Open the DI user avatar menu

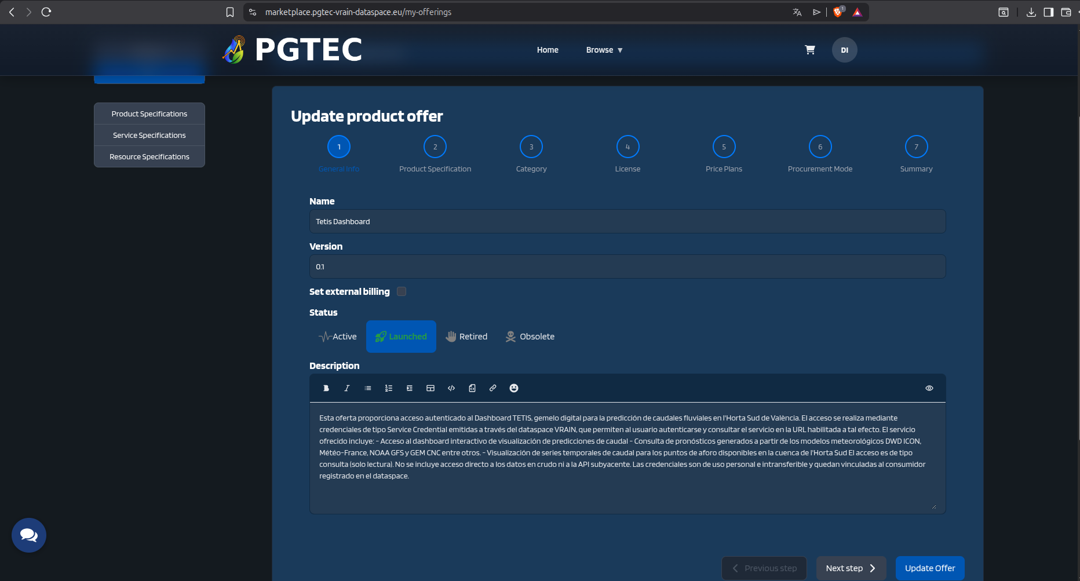coord(845,50)
